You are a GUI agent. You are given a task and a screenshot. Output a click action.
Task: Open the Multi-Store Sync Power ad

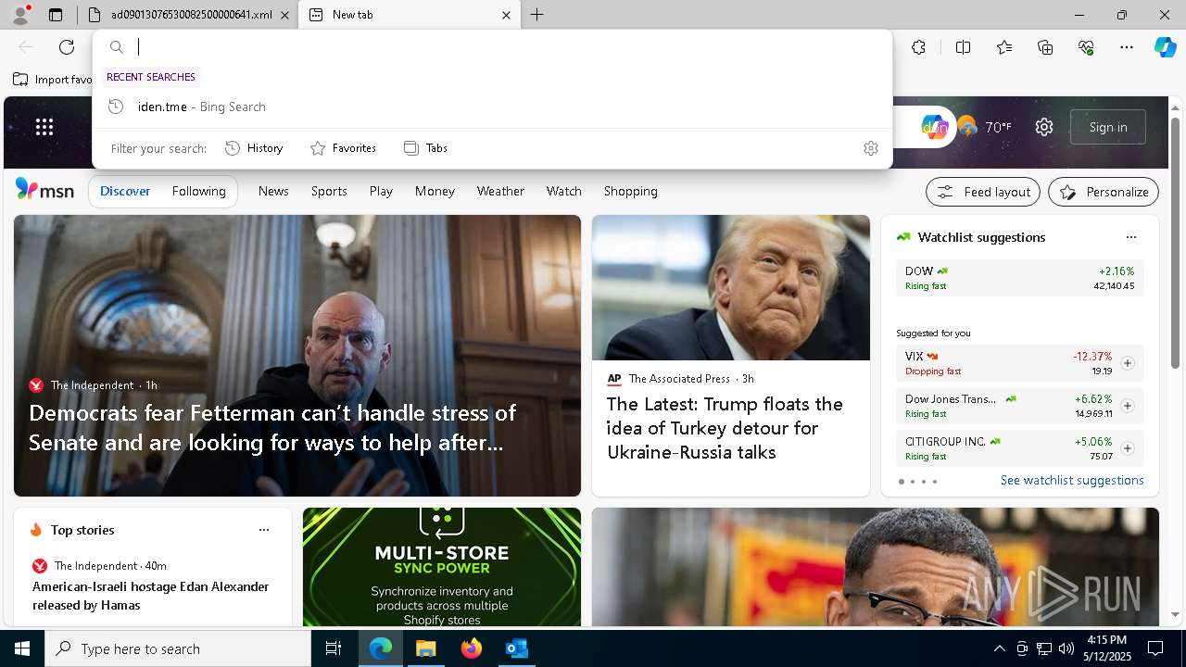[442, 567]
